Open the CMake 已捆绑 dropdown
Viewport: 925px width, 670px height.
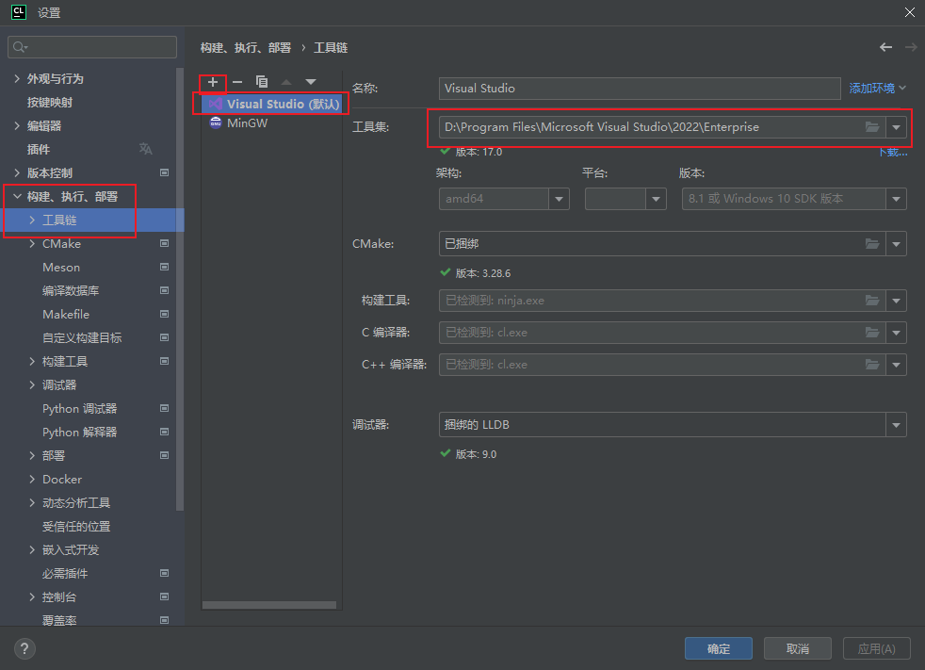[x=896, y=244]
